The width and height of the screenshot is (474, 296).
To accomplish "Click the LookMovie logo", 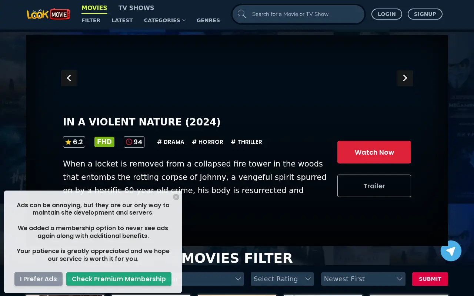I will tap(48, 14).
